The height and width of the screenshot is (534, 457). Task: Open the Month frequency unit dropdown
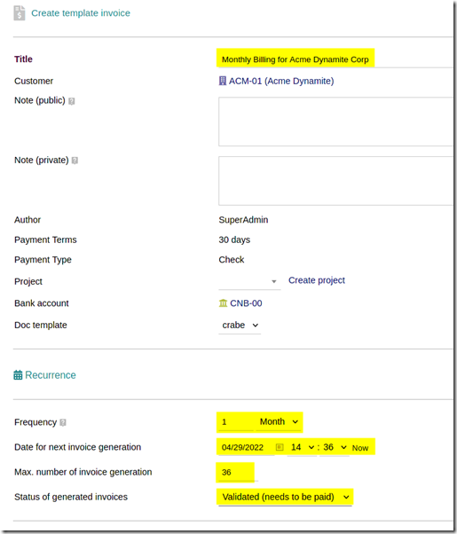coord(279,421)
